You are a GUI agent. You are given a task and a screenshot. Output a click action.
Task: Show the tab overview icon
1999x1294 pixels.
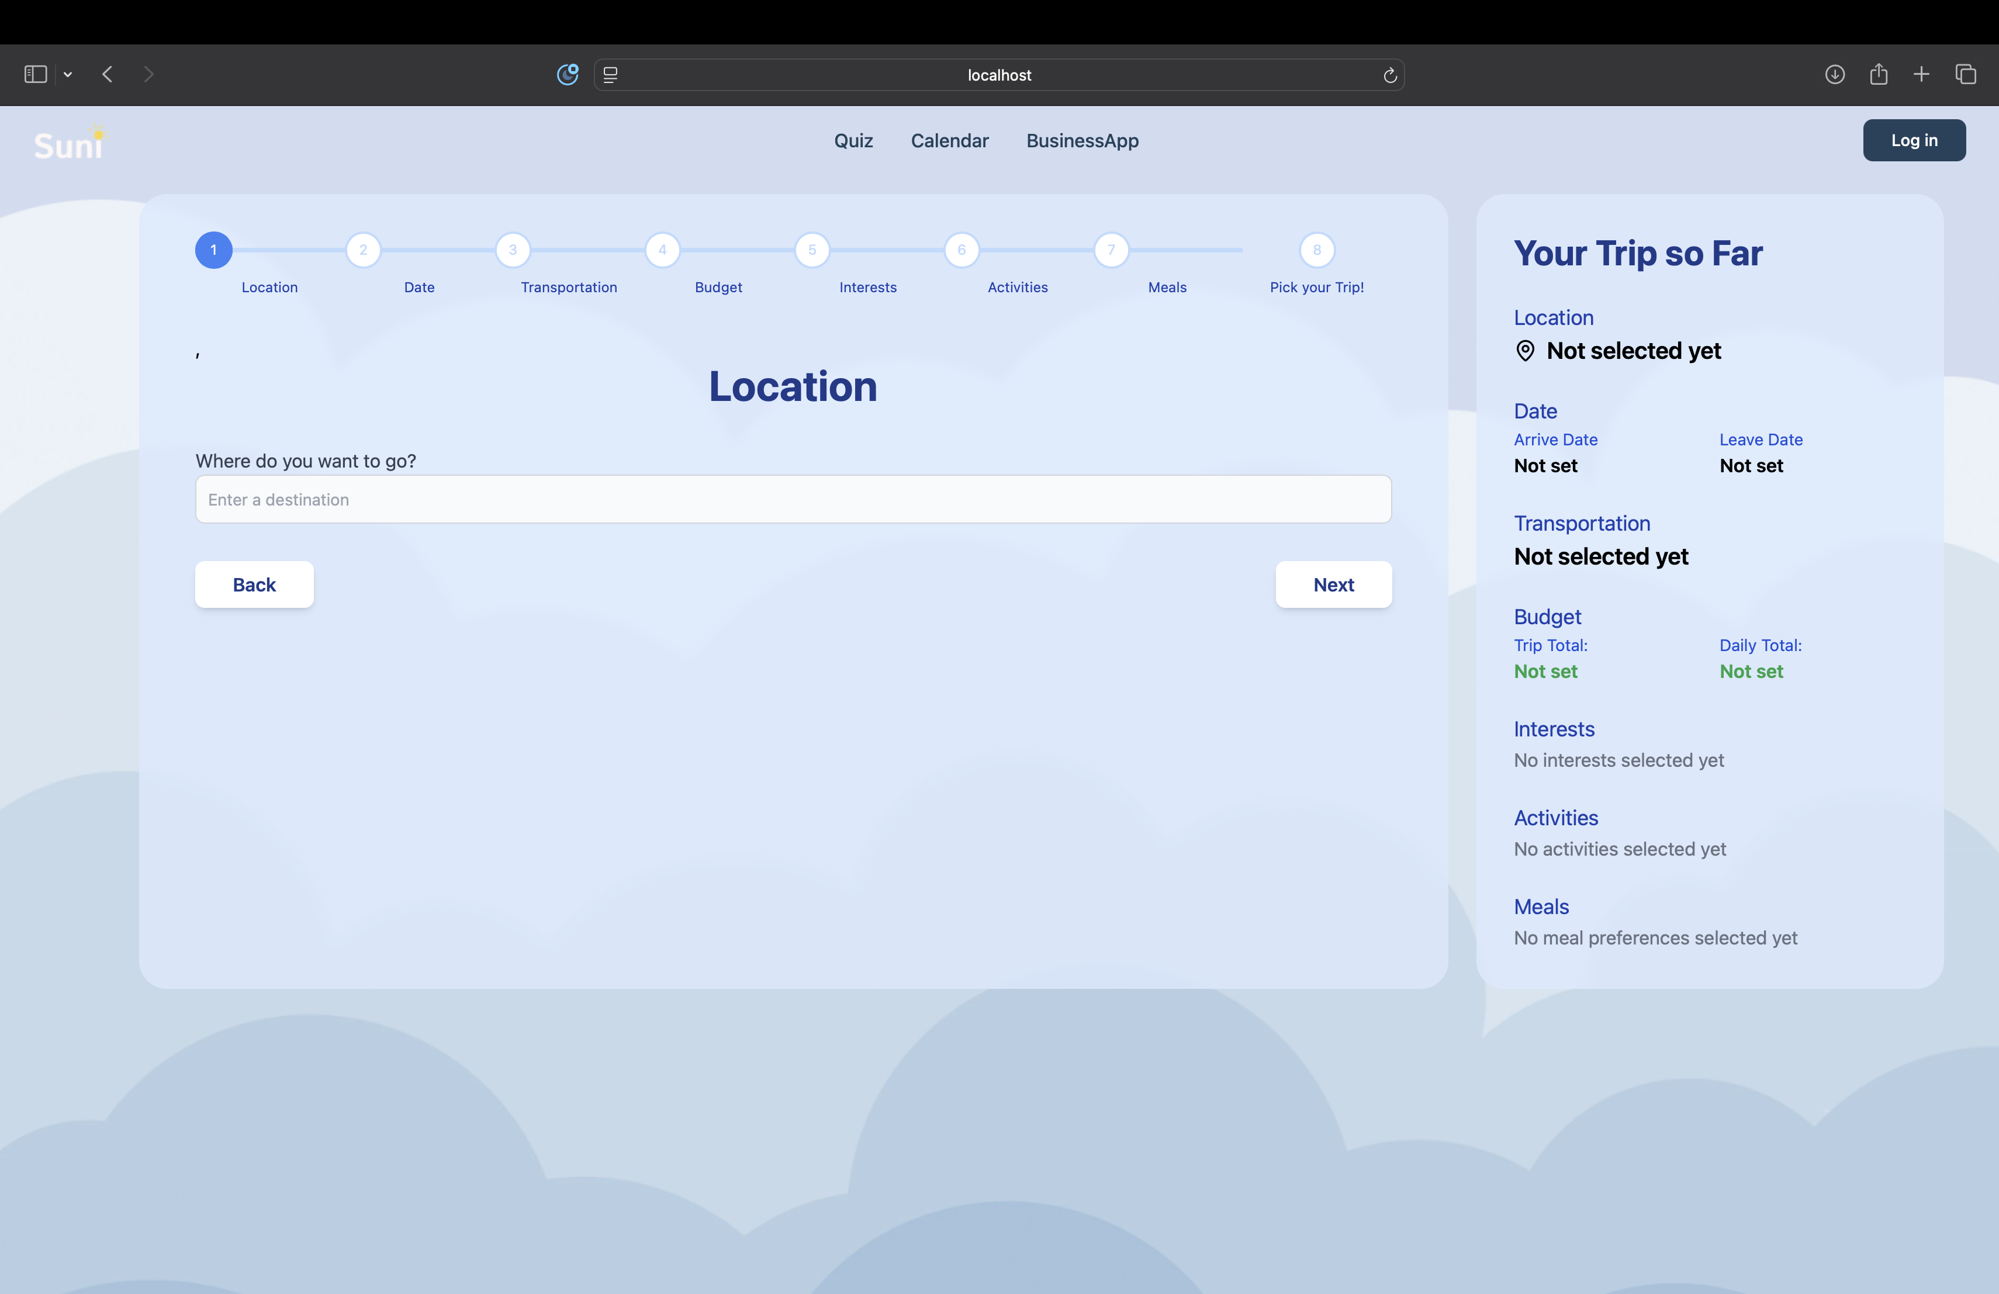[1966, 75]
